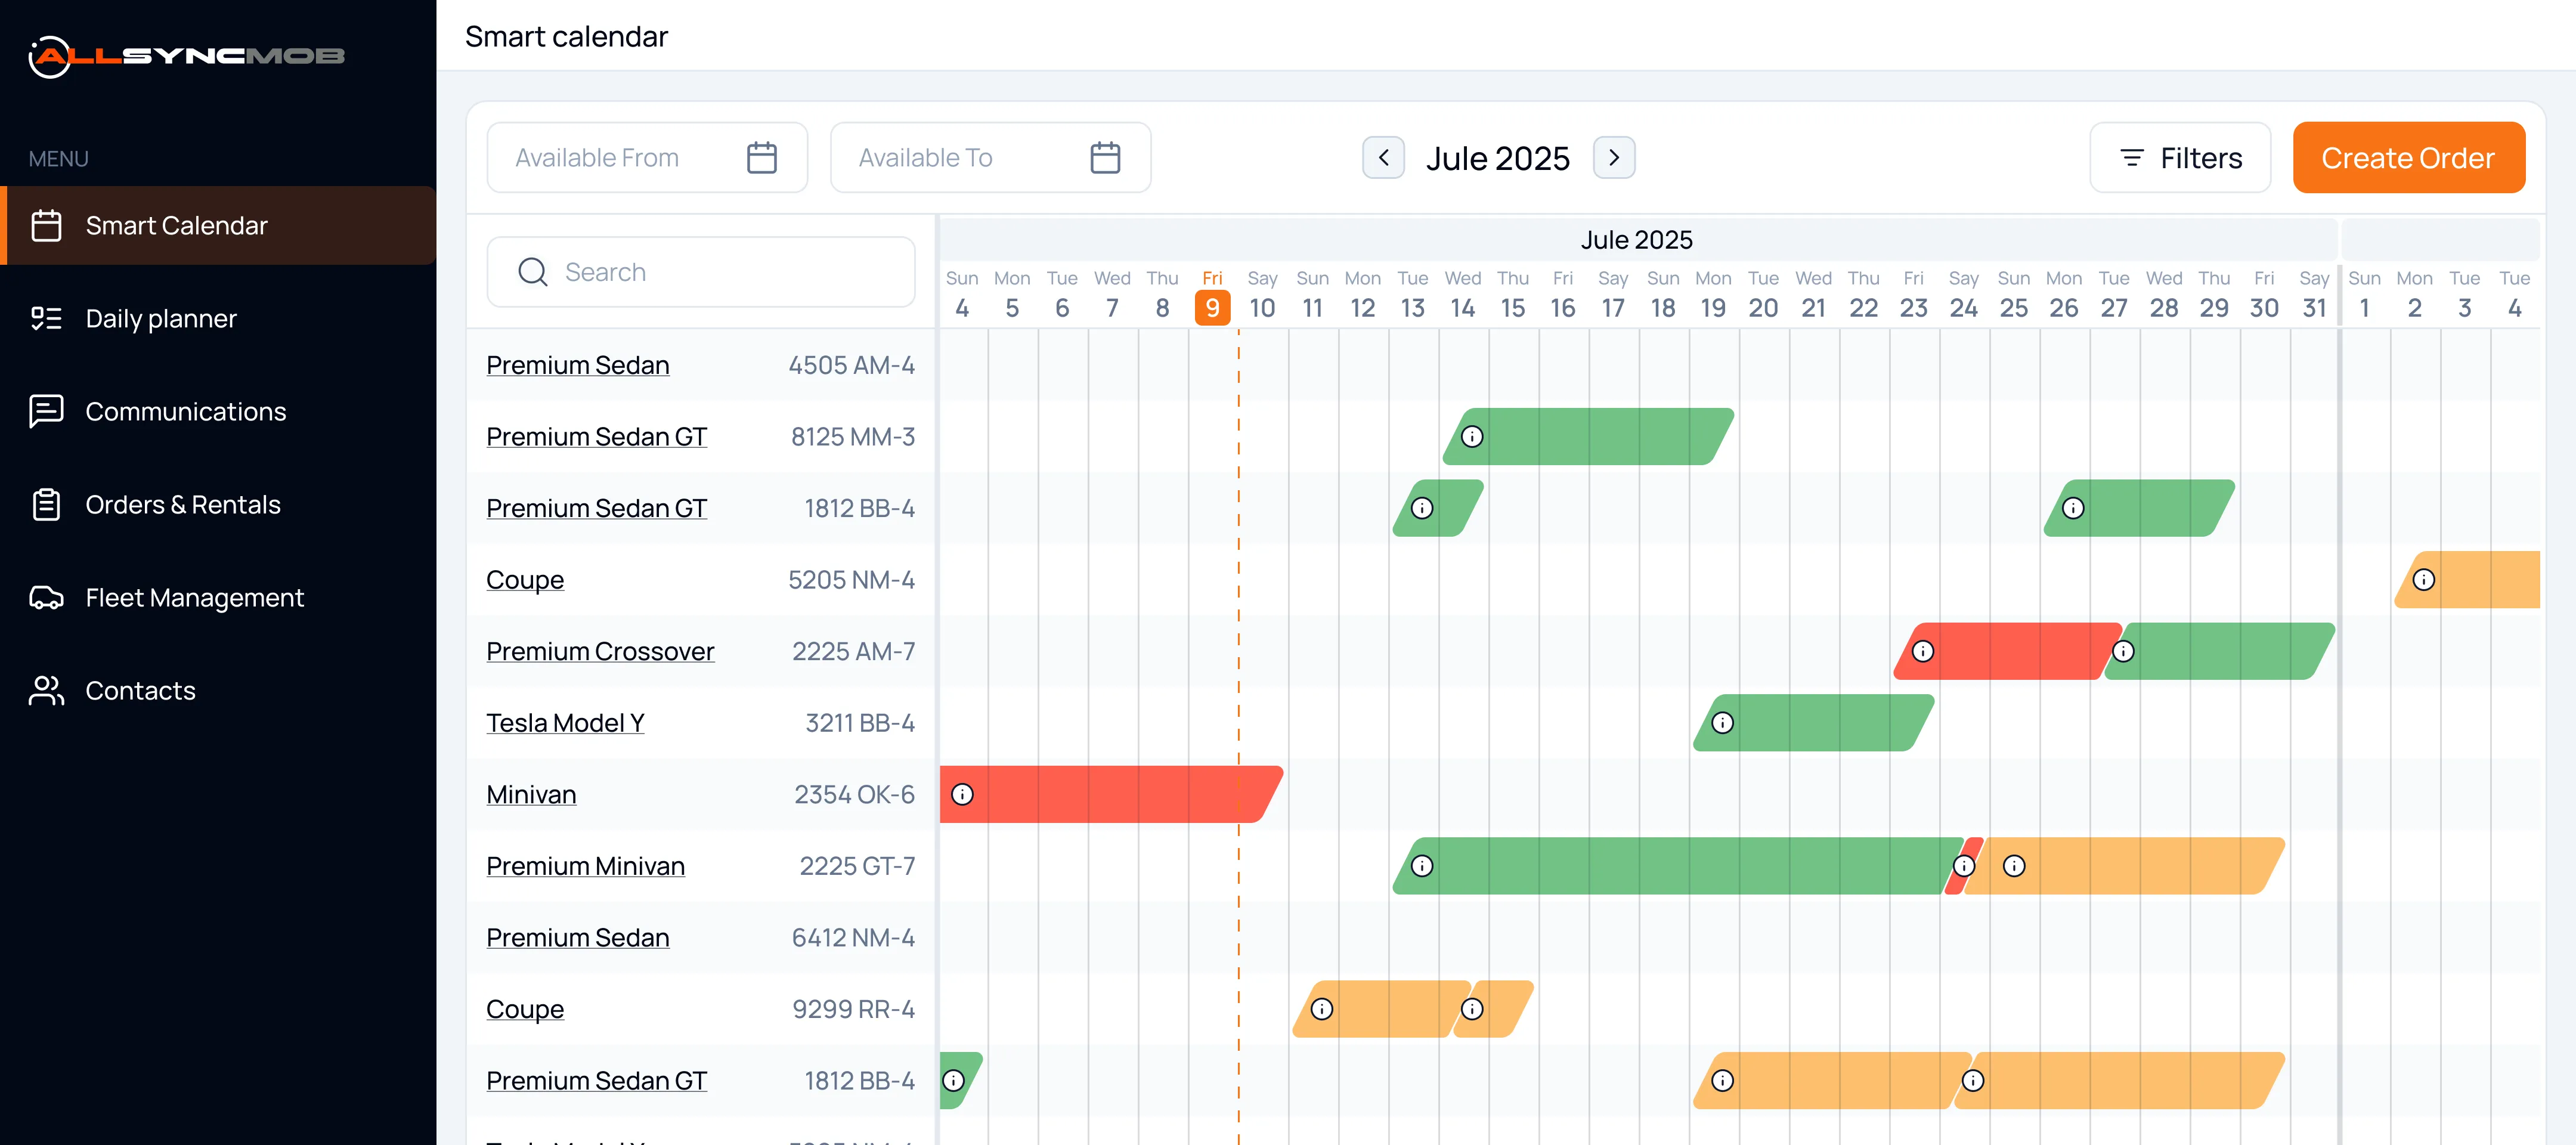Go to previous month with left chevron
Viewport: 2576px width, 1145px height.
tap(1383, 158)
